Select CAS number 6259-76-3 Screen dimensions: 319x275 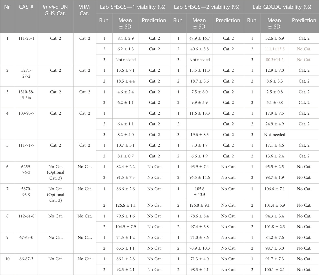coord(26,170)
